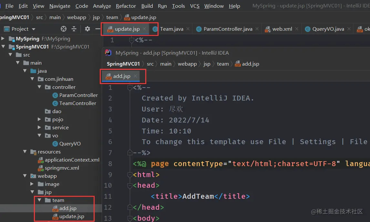This screenshot has height=222, width=370.
Task: Fold the html tag at line 9
Action: [129, 174]
